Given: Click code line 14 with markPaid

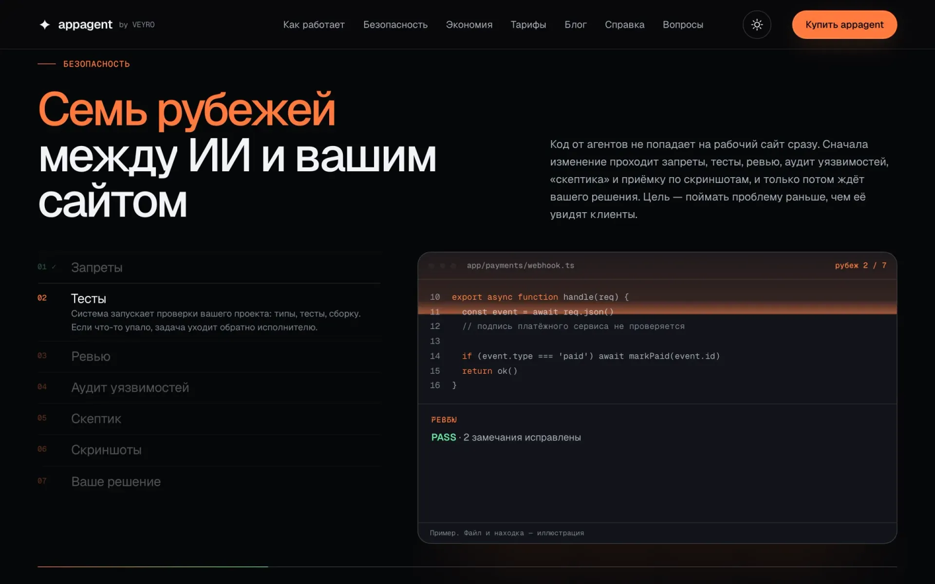Looking at the screenshot, I should click(x=591, y=356).
